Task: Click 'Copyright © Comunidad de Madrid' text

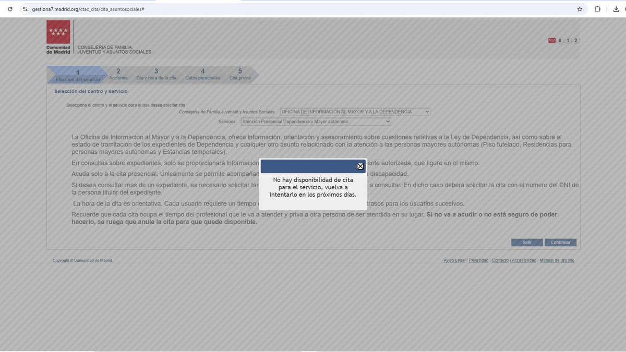Action: [82, 260]
